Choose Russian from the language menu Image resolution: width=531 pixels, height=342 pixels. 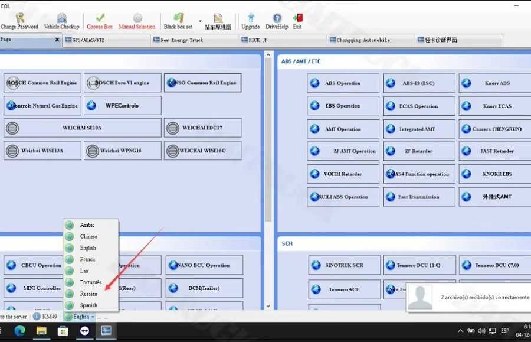click(x=91, y=294)
